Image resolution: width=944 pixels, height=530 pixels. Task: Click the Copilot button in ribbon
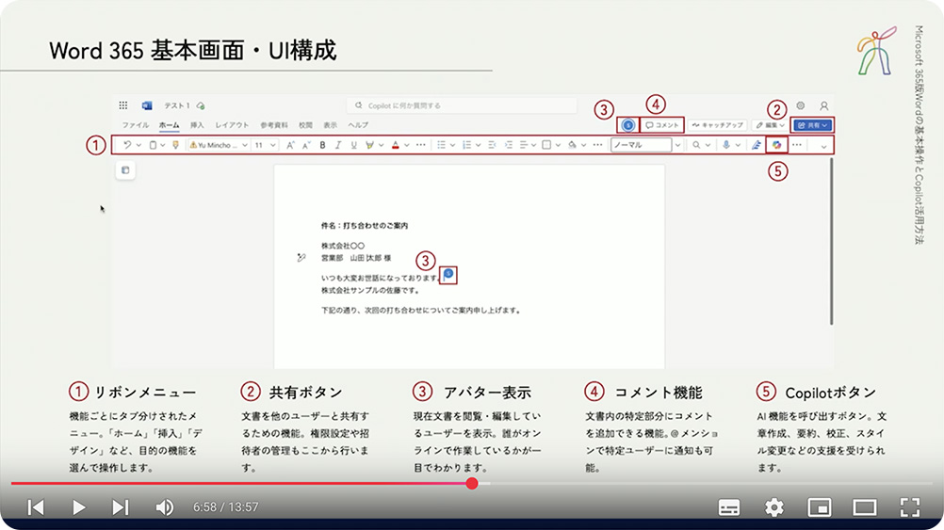[x=776, y=145]
